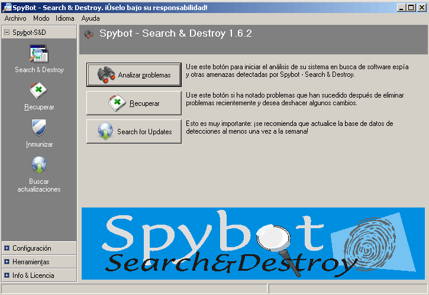Open the Archivo menu
The height and width of the screenshot is (295, 429).
coord(15,18)
